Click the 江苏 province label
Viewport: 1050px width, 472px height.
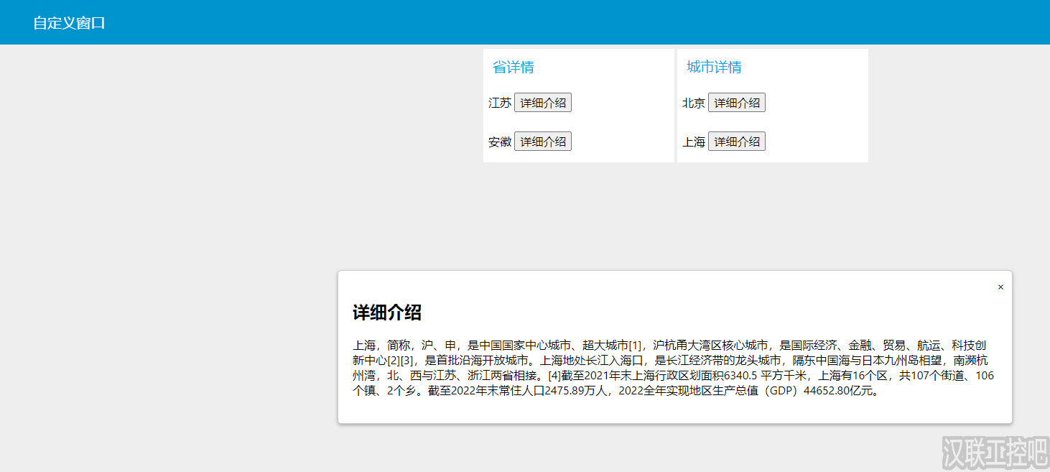click(499, 103)
